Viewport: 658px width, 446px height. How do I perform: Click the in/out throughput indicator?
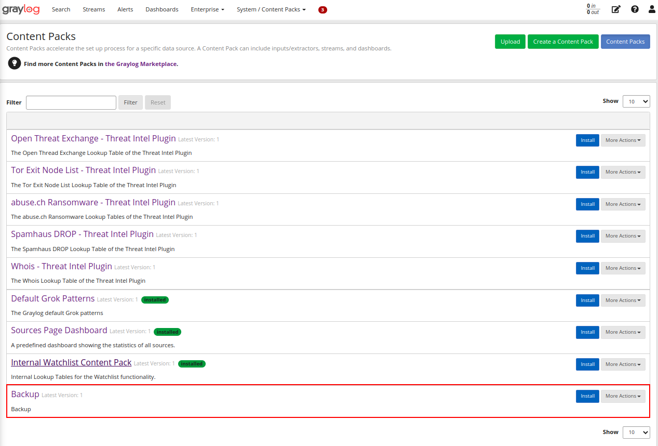click(593, 9)
